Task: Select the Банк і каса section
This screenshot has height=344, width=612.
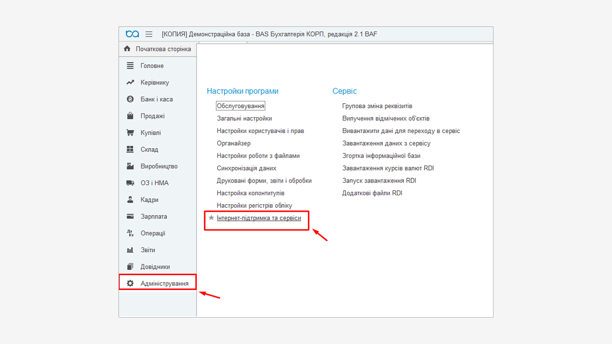Action: (157, 99)
